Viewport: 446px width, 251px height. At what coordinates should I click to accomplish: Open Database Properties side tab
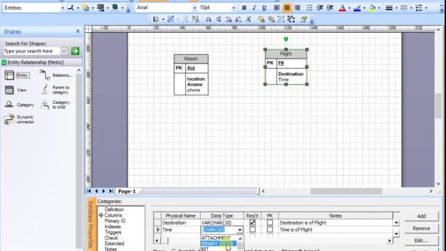[91, 225]
